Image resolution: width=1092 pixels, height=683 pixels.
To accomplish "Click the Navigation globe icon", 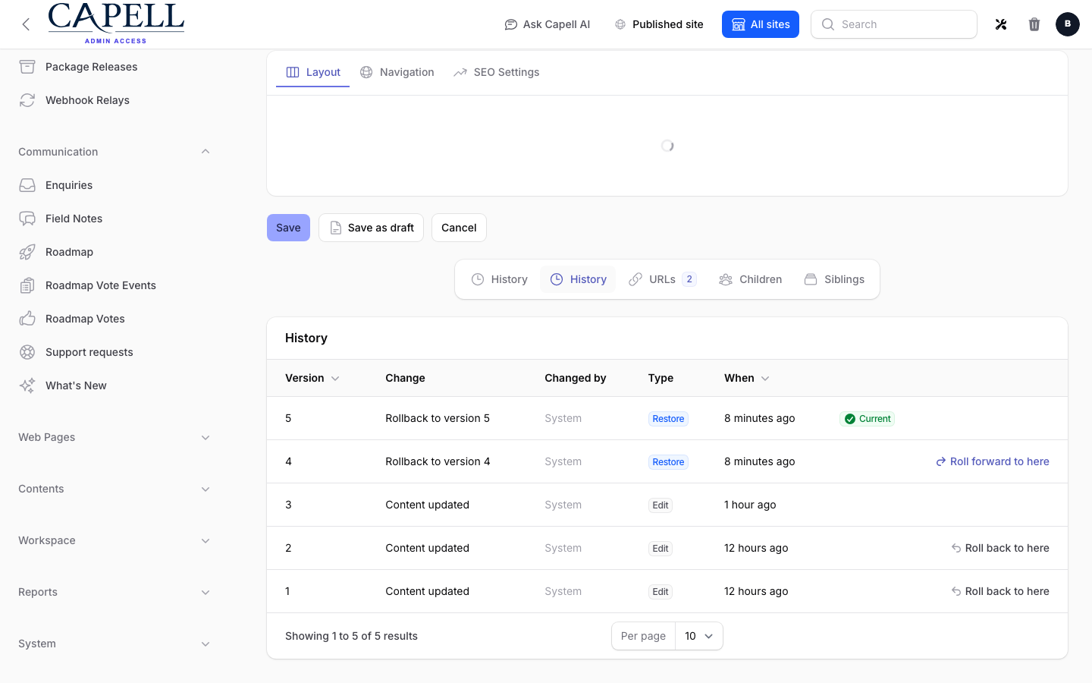I will 366,72.
